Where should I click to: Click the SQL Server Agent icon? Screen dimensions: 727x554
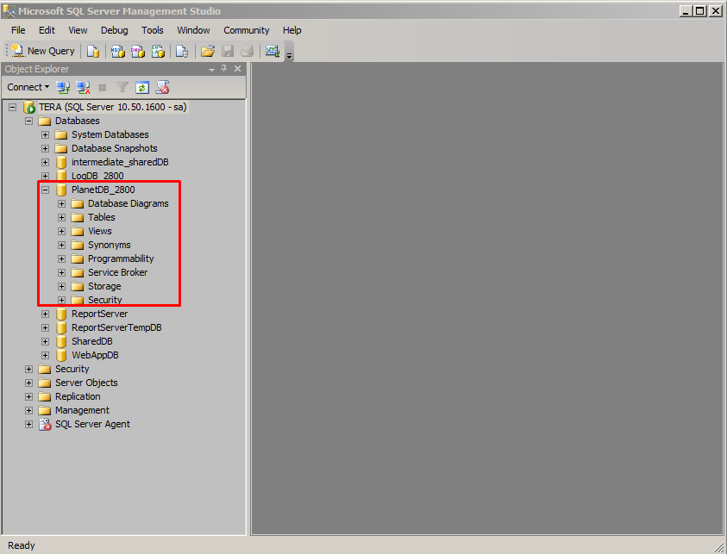[x=45, y=424]
